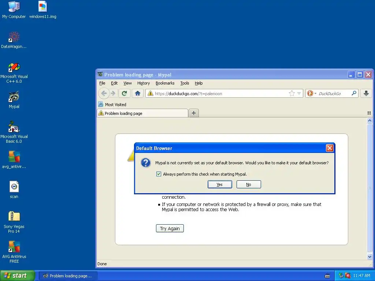
Task: Click the on-screen keyboard icon in taskbar
Action: 327,276
